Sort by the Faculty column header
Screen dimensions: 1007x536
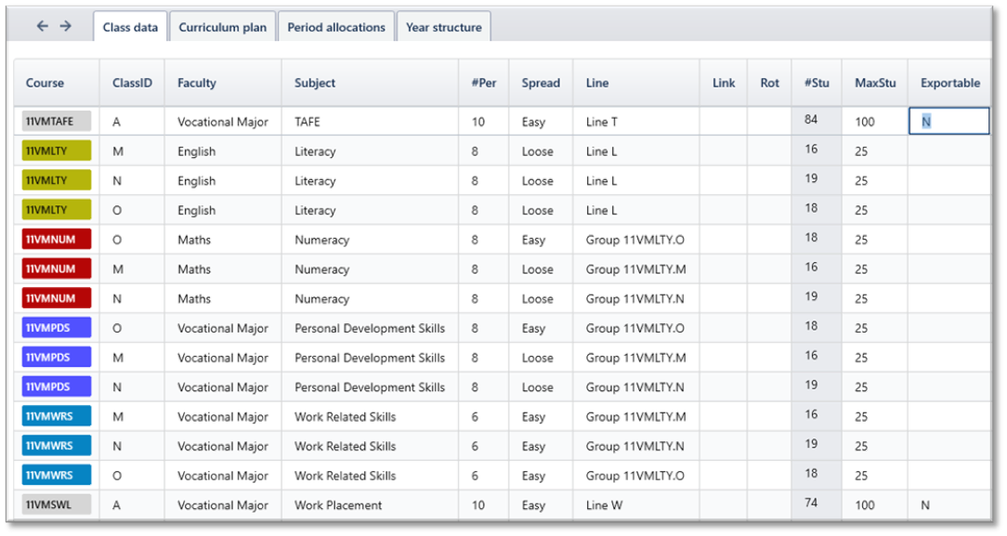(197, 83)
